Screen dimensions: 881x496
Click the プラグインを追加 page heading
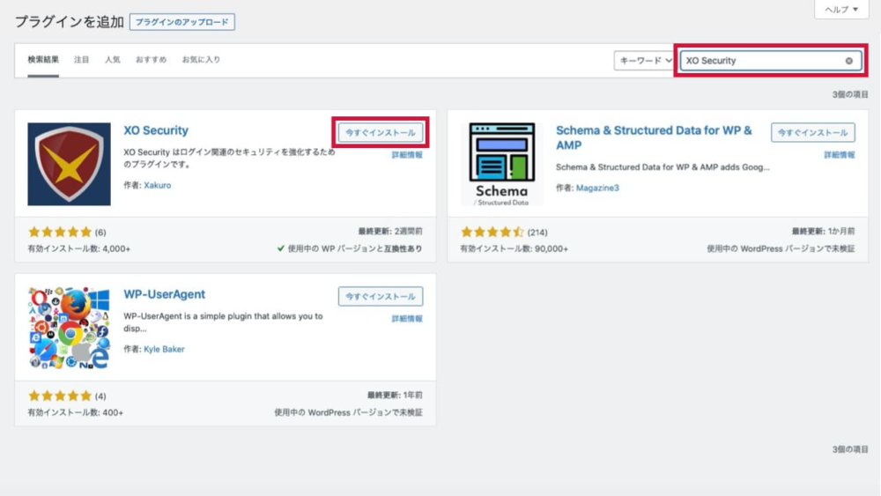point(69,22)
